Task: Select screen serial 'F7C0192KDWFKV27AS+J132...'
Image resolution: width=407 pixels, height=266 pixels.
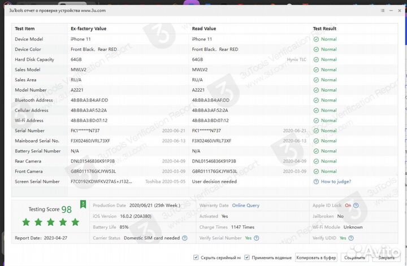Action: coord(101,181)
